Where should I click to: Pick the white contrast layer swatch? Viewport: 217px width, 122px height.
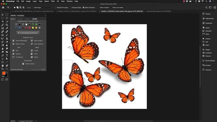[x=26, y=24]
